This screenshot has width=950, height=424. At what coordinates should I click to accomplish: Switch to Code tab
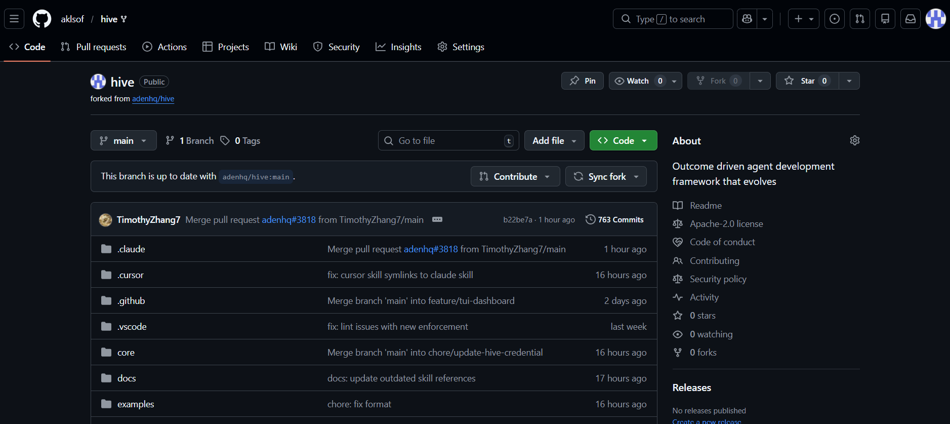point(27,47)
